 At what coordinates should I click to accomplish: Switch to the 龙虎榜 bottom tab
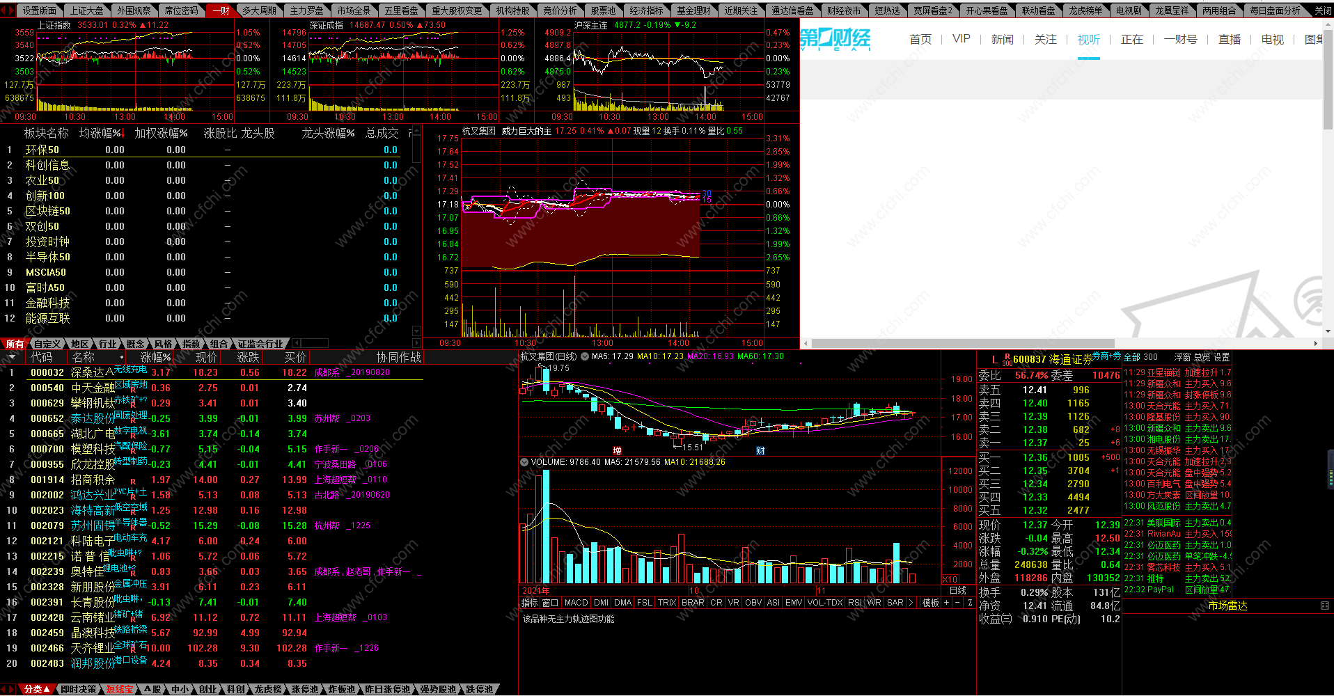coord(267,689)
